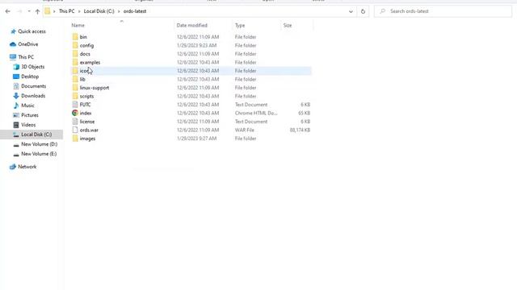Click the folder icon of config
Image resolution: width=517 pixels, height=290 pixels.
coord(75,45)
